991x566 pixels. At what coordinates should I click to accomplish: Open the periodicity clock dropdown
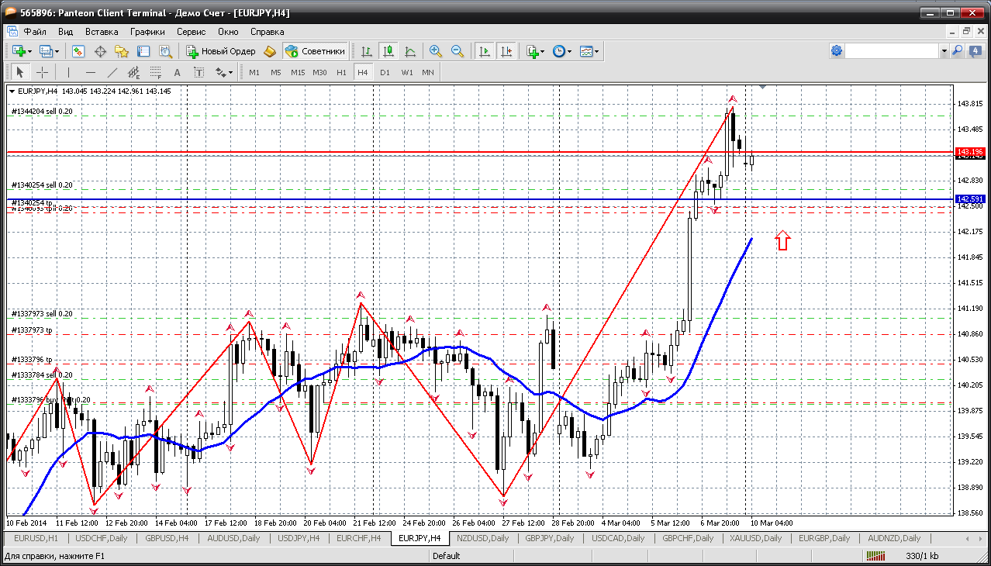(569, 51)
